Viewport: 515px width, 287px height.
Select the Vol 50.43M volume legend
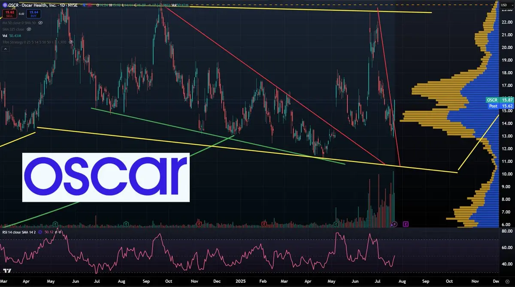[x=12, y=36]
